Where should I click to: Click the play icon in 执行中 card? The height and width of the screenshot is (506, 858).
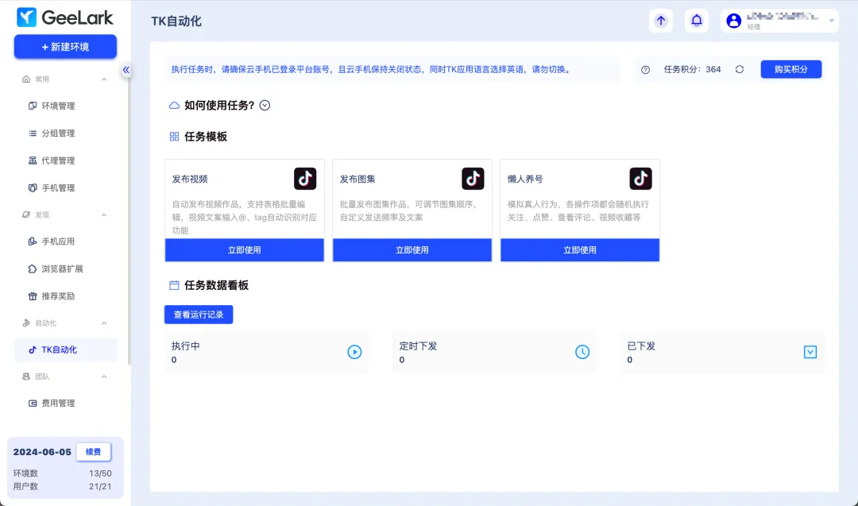[x=354, y=352]
